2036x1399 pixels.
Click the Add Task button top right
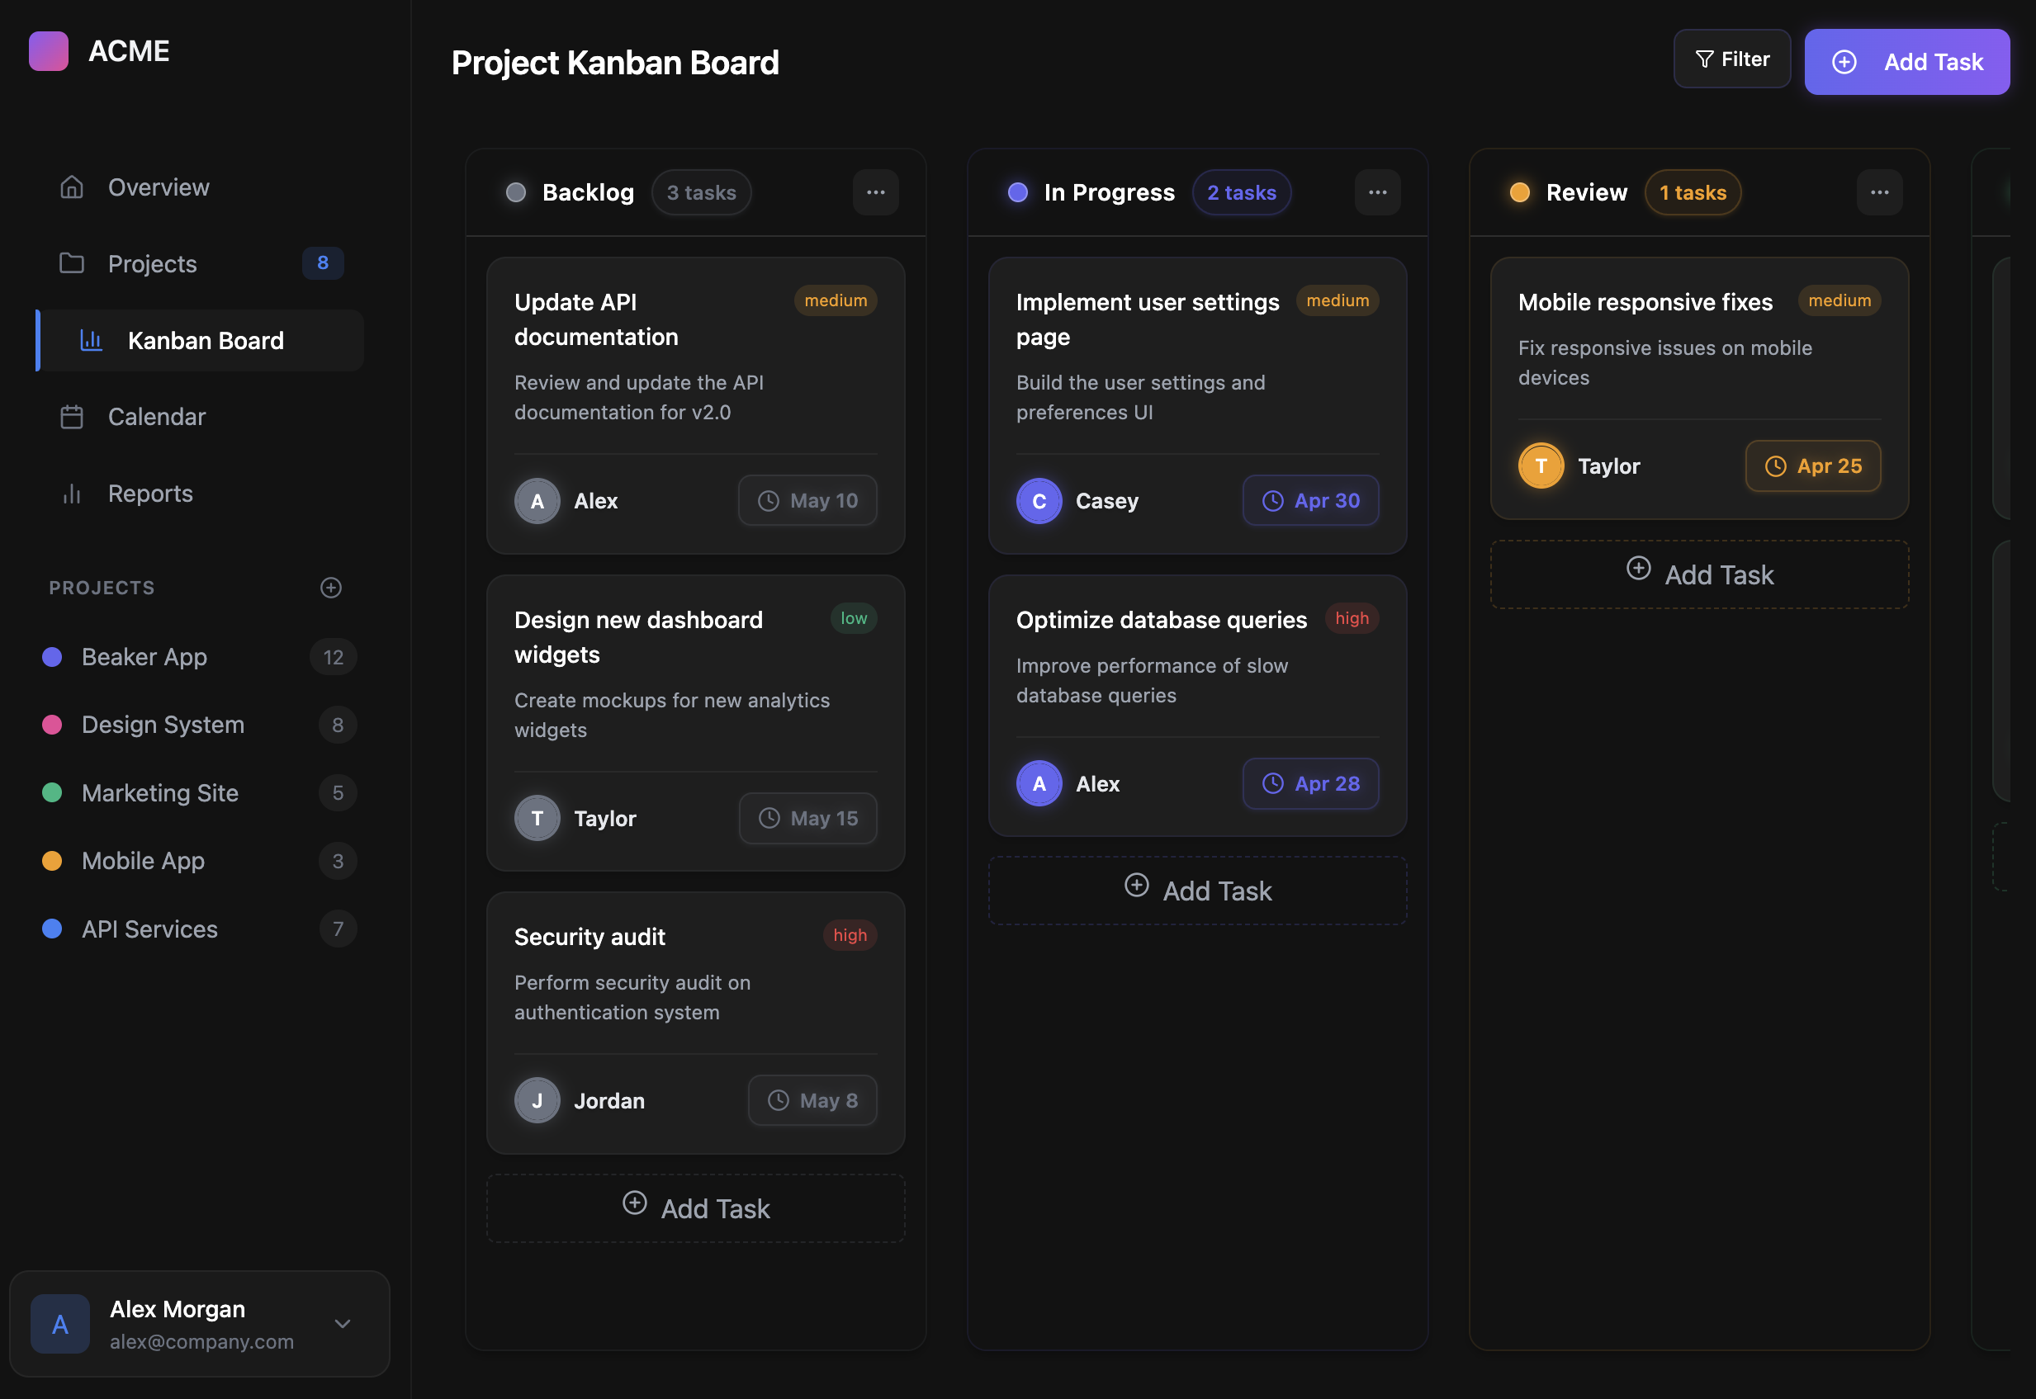coord(1908,61)
